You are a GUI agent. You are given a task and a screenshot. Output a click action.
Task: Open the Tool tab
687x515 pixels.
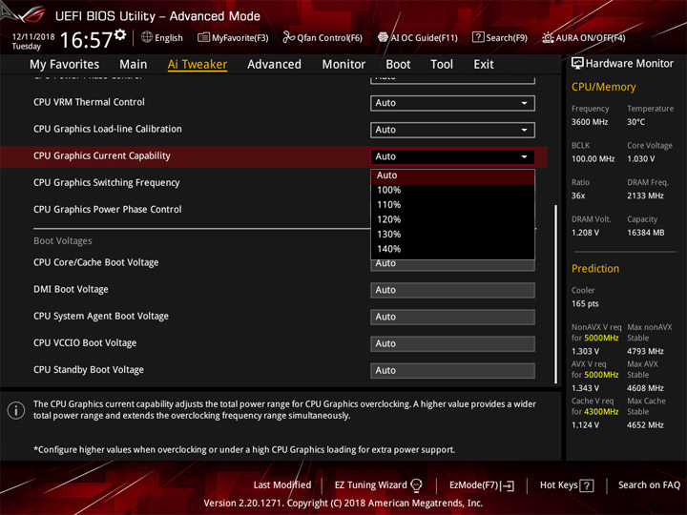point(442,65)
